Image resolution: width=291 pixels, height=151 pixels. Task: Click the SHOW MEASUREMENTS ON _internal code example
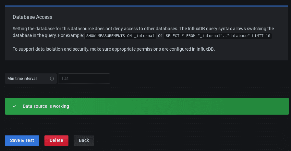[x=120, y=36]
